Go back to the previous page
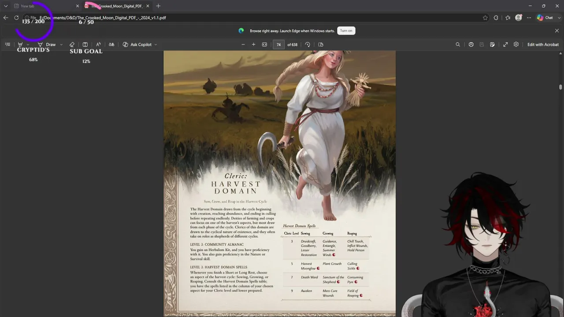Image resolution: width=564 pixels, height=317 pixels. [x=6, y=18]
